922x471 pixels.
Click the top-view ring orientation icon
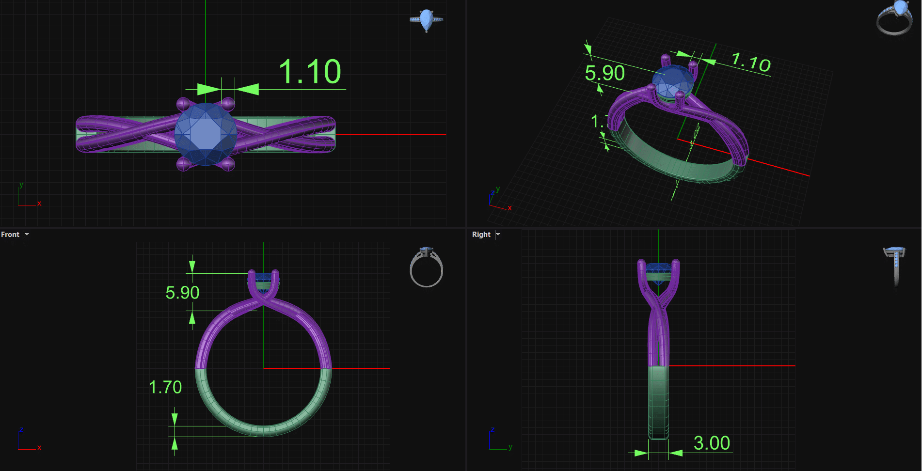click(426, 20)
